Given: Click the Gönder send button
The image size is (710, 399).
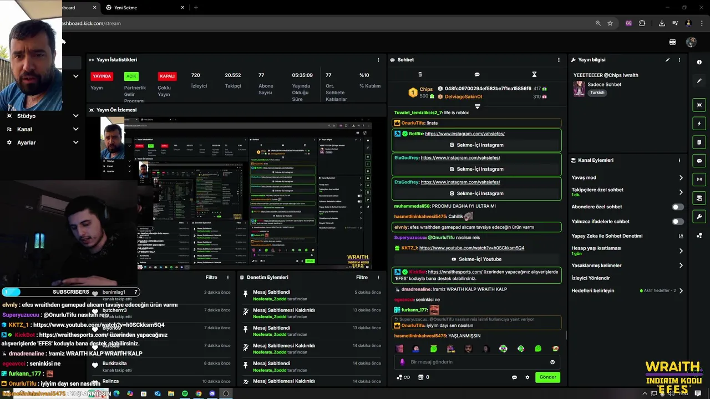Looking at the screenshot, I should point(547,377).
